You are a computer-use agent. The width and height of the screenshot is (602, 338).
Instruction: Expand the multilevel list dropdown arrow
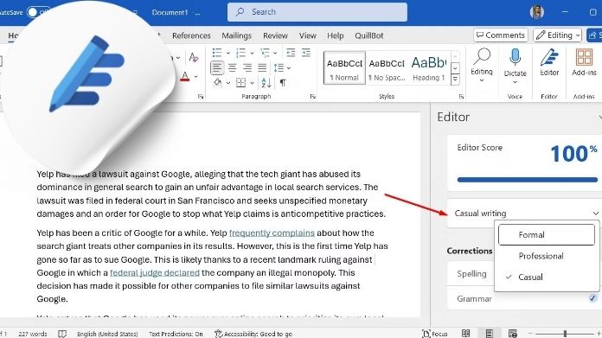(x=275, y=53)
